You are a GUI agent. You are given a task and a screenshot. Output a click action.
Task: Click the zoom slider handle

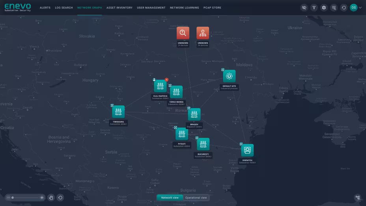[13, 198]
